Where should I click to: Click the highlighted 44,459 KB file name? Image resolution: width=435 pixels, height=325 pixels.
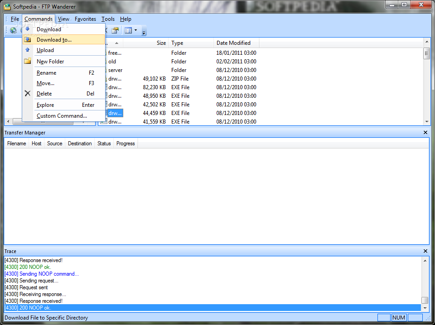115,113
